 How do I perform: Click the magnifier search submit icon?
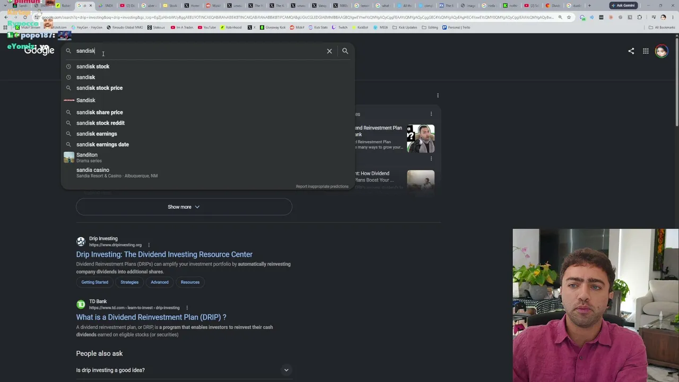[345, 51]
